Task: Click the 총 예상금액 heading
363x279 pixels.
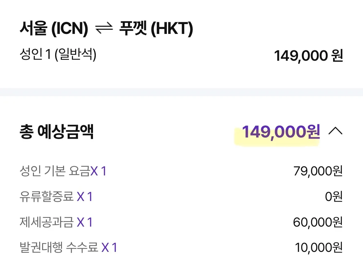Action: [x=57, y=132]
